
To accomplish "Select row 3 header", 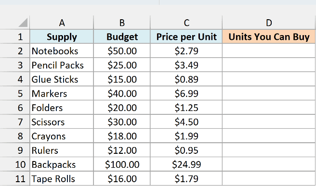I will 15,65.
